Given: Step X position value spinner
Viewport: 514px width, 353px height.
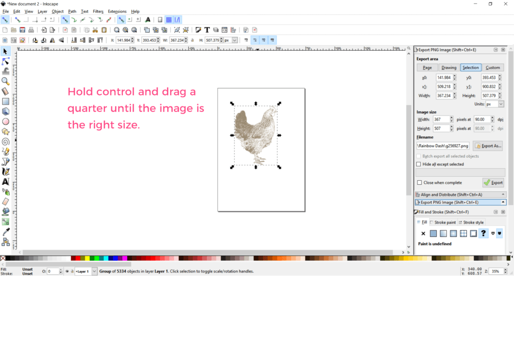Looking at the screenshot, I should 132,40.
